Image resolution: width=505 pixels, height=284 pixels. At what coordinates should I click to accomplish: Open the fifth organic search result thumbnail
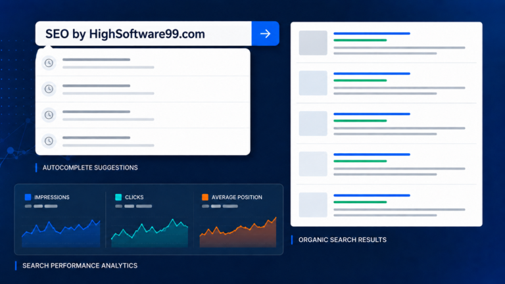click(313, 205)
